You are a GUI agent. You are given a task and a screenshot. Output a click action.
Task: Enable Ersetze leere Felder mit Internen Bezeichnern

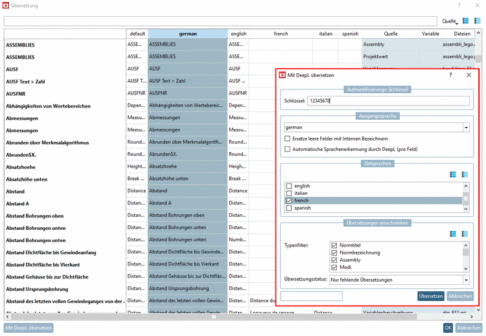287,139
